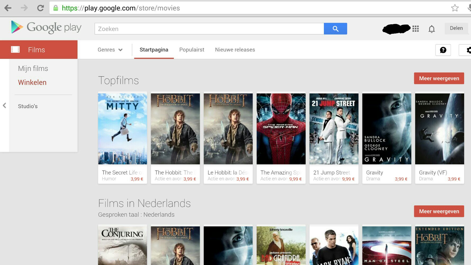
Task: Expand the Genres dropdown
Action: click(x=110, y=50)
